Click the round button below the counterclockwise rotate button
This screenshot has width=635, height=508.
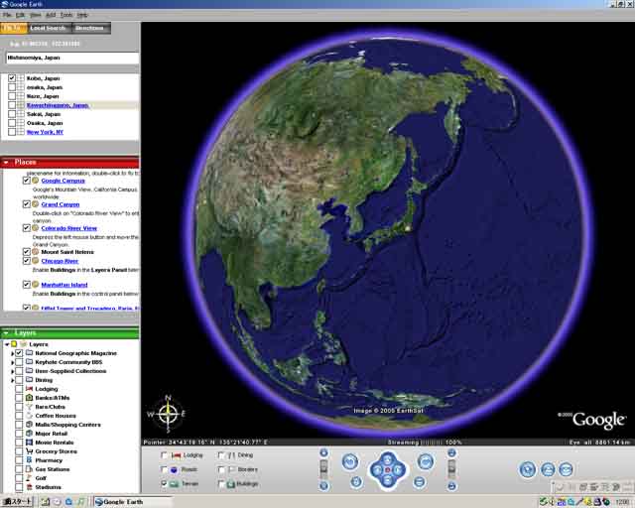pyautogui.click(x=356, y=482)
